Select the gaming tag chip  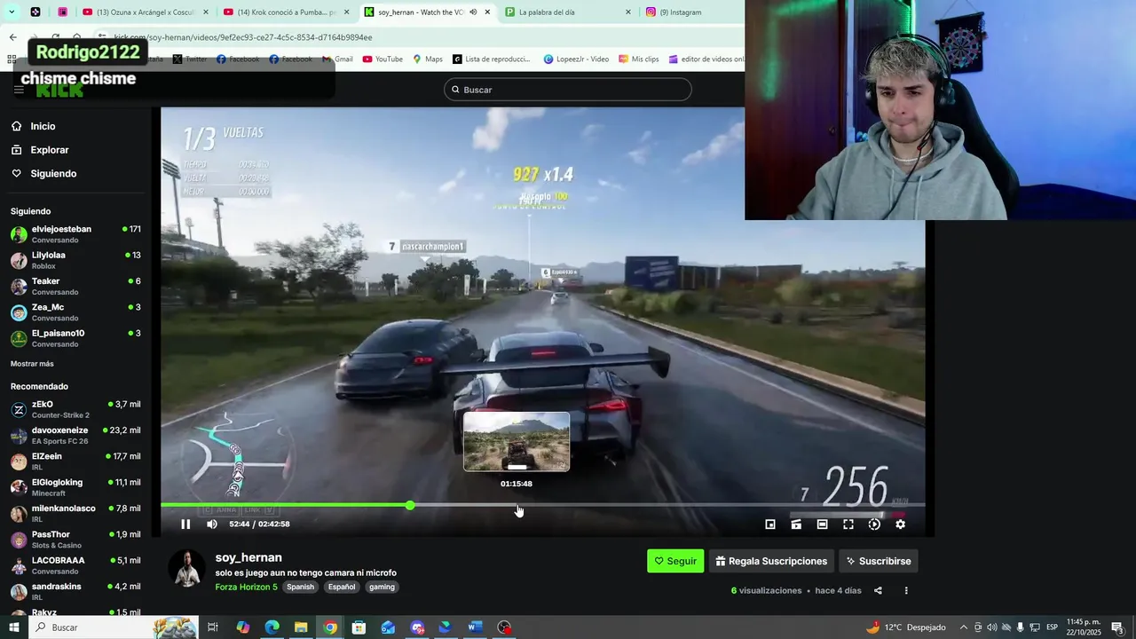click(383, 587)
